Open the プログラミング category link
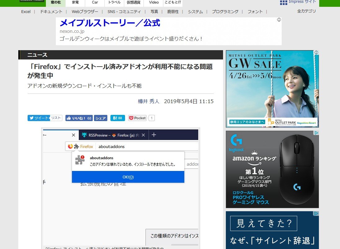Screen dimensions: 340x249 click(x=225, y=12)
